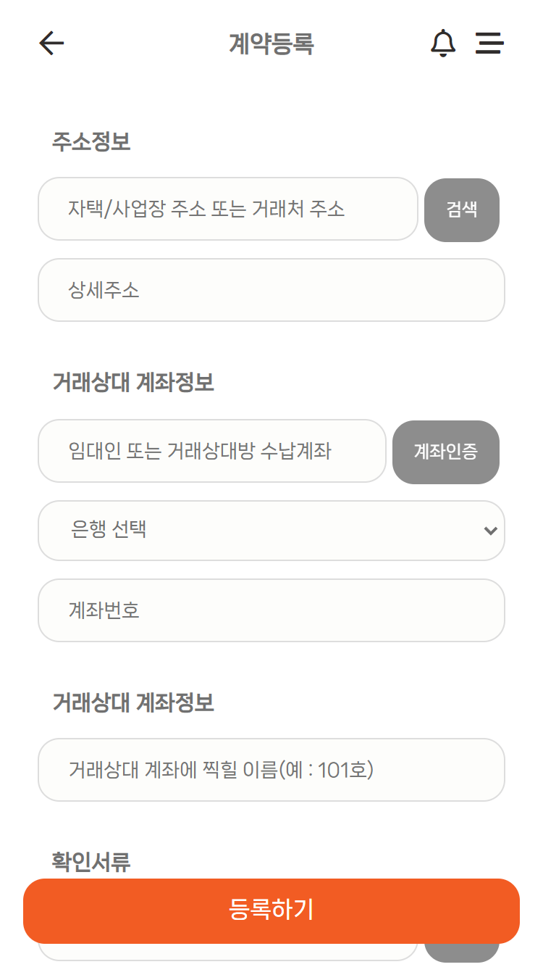Click the 거래상대 계좌정보 heading above the 이름 field

(x=133, y=702)
